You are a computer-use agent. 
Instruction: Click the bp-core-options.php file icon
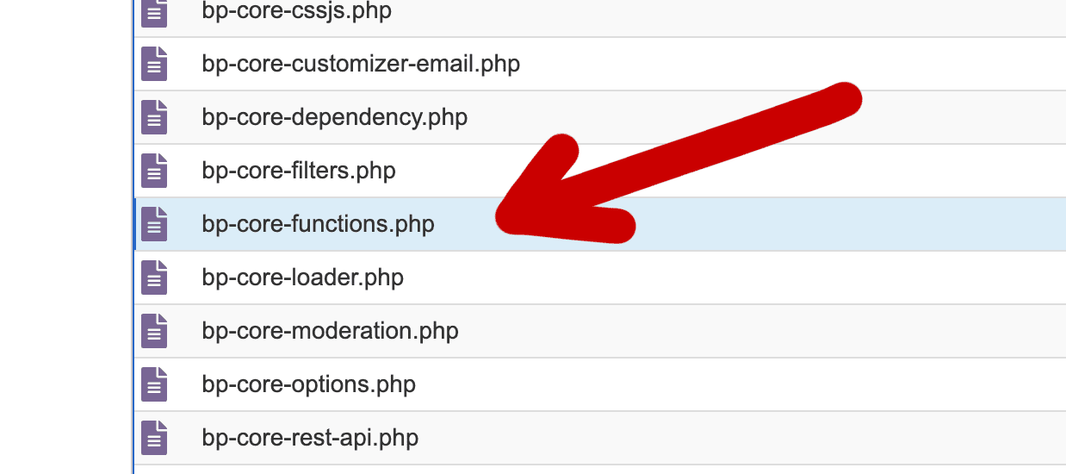154,385
